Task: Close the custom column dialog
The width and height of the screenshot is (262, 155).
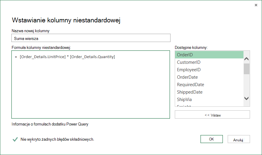Action: [x=256, y=5]
